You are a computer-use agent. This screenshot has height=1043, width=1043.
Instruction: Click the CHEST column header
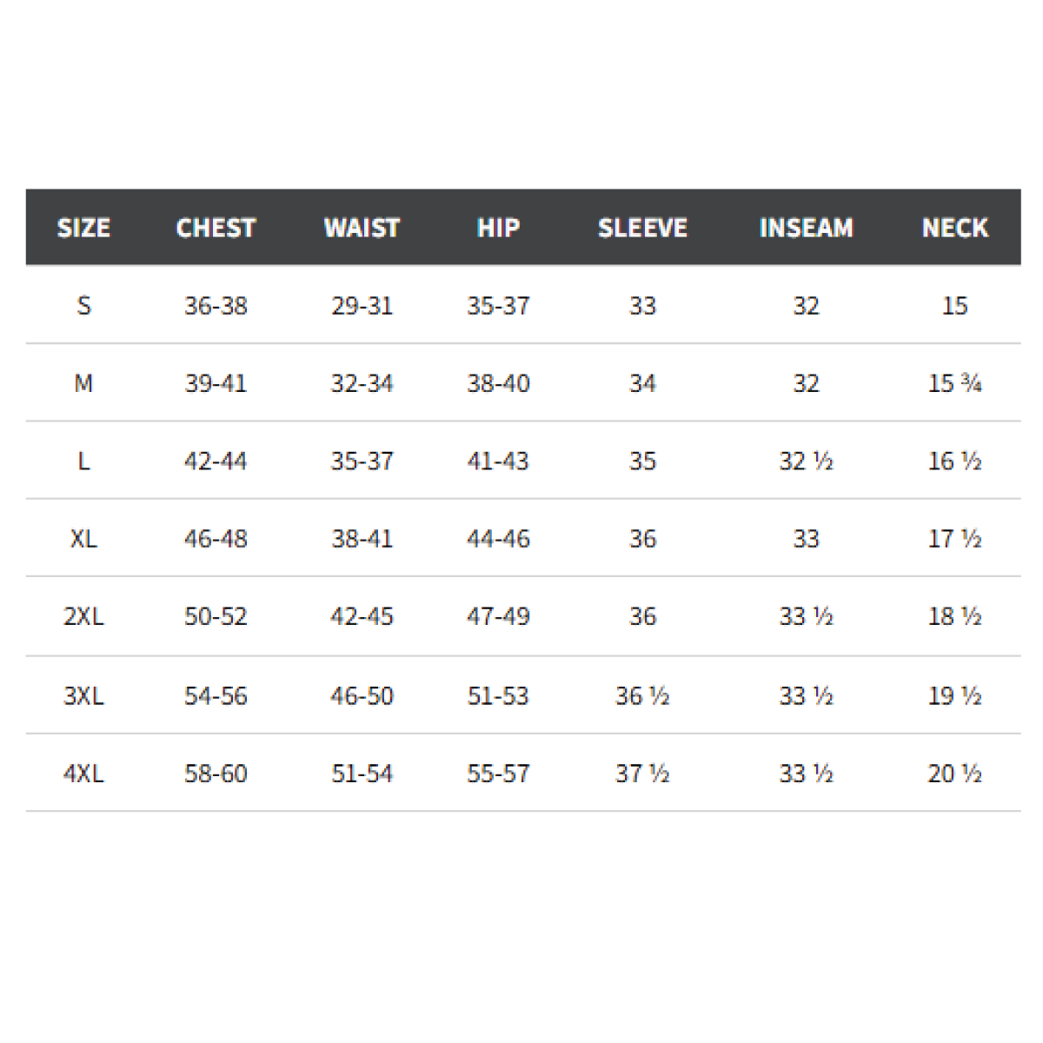coord(216,228)
